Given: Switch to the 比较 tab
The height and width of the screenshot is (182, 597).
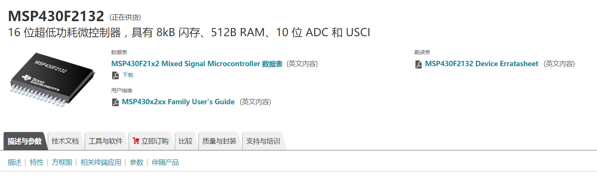Looking at the screenshot, I should point(186,141).
